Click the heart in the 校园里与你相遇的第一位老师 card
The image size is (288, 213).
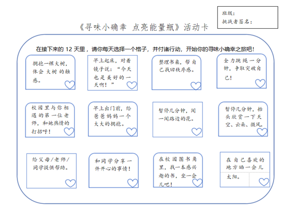coord(69,131)
